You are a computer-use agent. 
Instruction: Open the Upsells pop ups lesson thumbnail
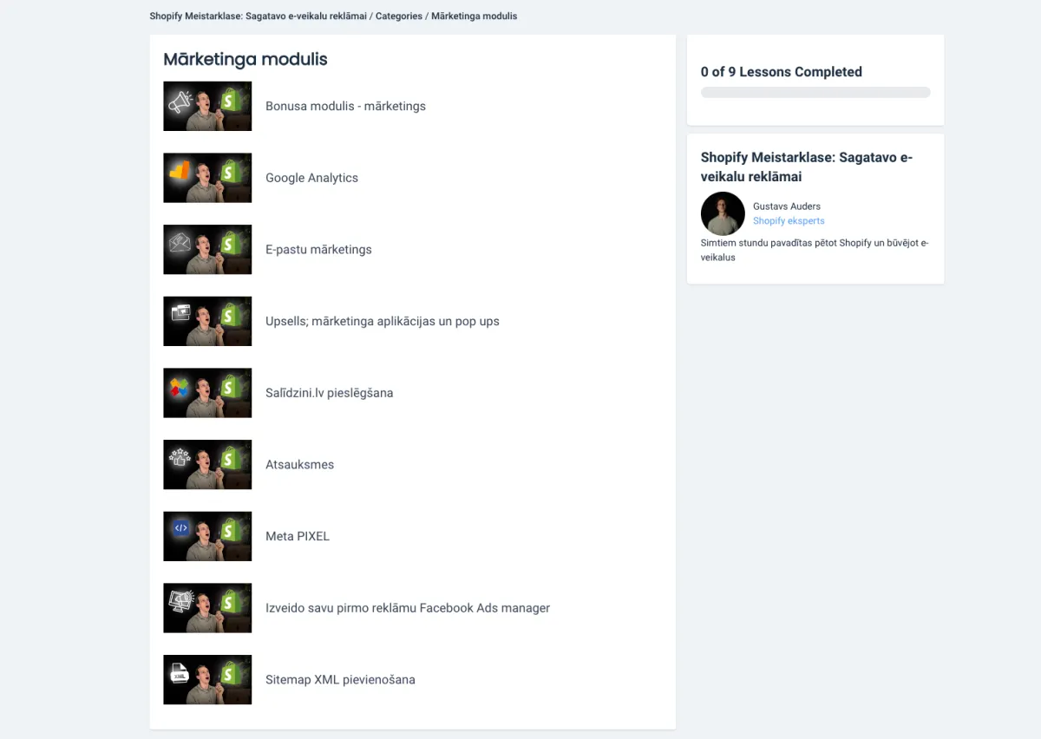(x=207, y=321)
